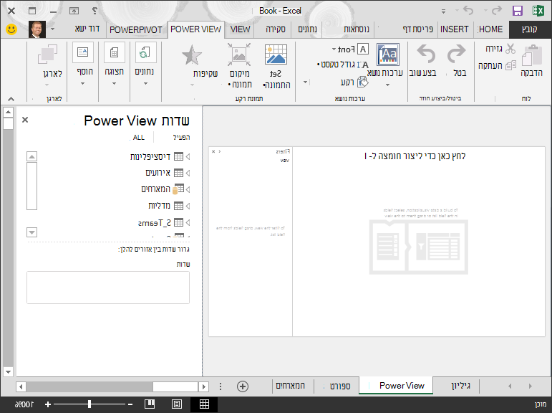Click the user profile picture
552x413 pixels.
click(x=37, y=29)
